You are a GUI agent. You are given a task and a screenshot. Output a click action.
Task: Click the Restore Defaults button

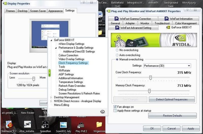[x=173, y=116]
